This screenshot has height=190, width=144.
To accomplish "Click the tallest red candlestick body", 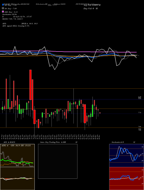I will [x=31, y=85].
